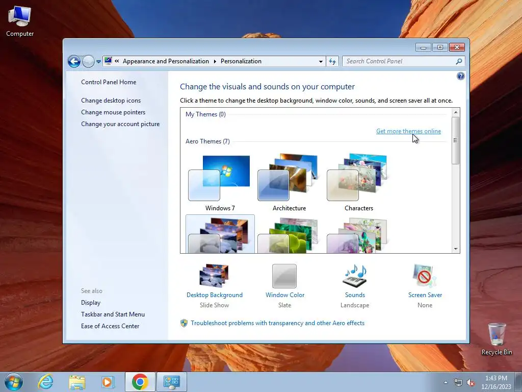Select the highlighted snowy landscape theme
Screen dimensions: 522x392
tap(220, 234)
